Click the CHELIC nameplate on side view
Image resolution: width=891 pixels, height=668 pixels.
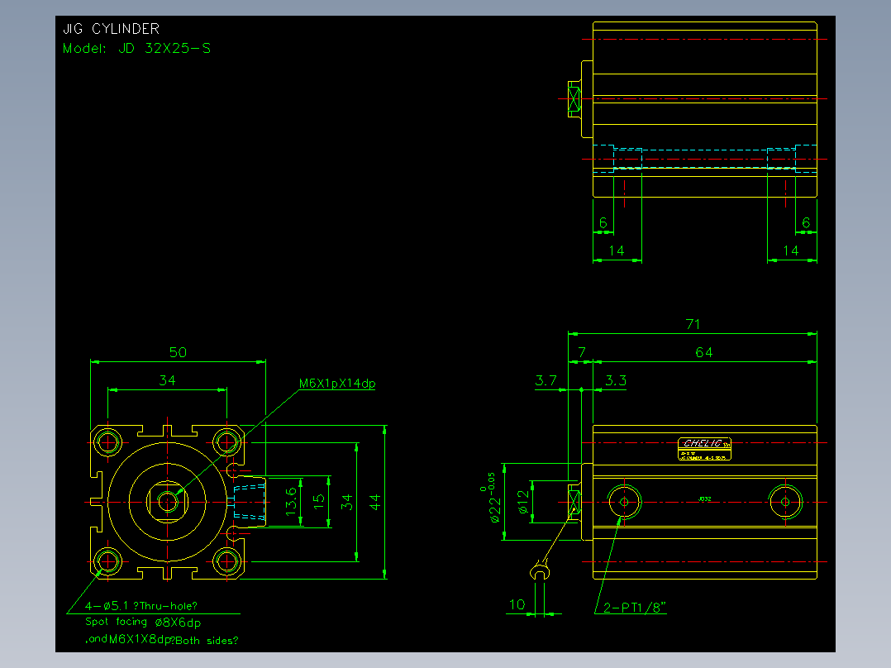tap(704, 449)
